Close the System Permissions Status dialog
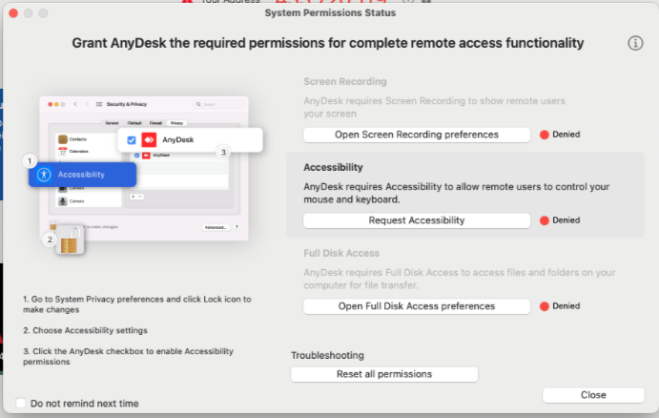The image size is (659, 418). tap(592, 395)
